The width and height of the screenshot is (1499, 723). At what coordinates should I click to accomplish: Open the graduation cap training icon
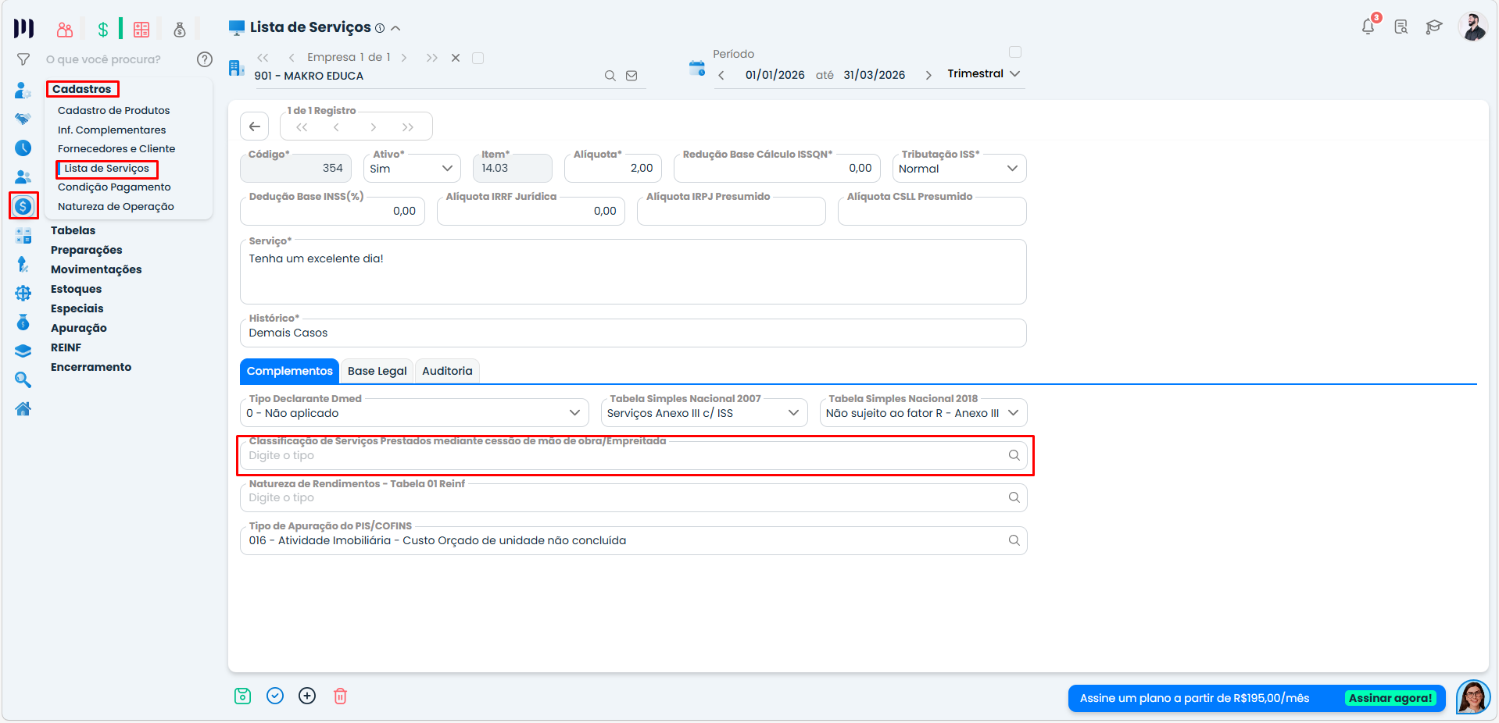pos(1433,27)
